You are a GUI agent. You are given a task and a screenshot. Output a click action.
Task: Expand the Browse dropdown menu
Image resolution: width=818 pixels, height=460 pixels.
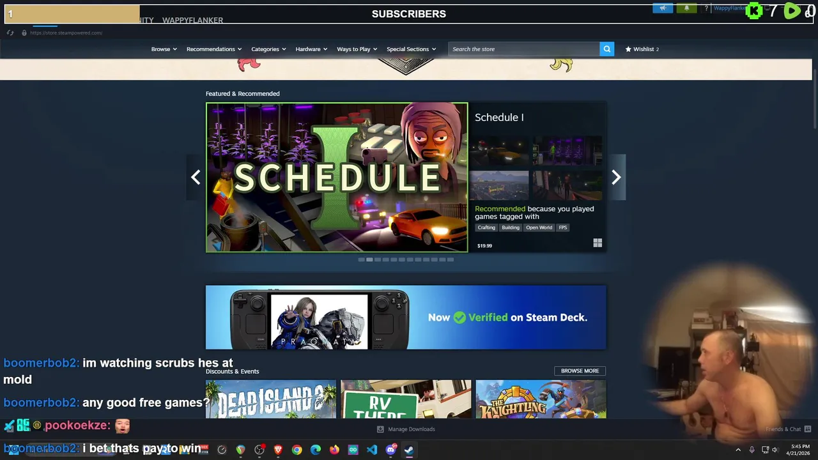tap(164, 49)
